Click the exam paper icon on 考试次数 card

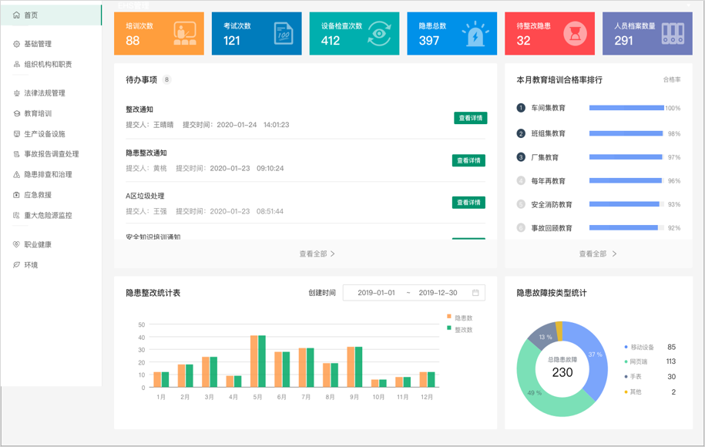[x=283, y=33]
